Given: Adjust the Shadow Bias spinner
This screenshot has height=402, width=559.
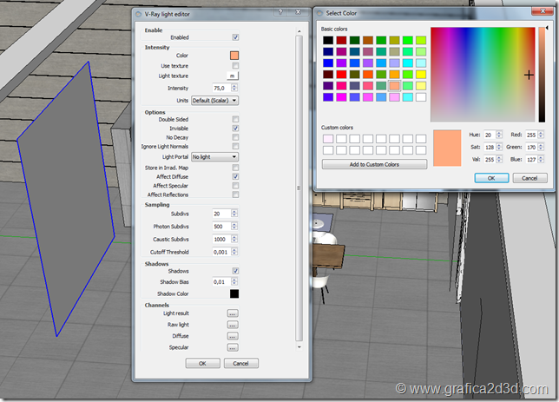Looking at the screenshot, I should tap(234, 282).
